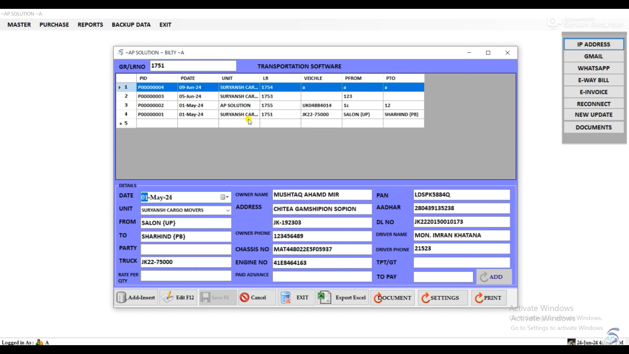This screenshot has height=354, width=629.
Task: Click the ENGINE NO field
Action: [322, 263]
